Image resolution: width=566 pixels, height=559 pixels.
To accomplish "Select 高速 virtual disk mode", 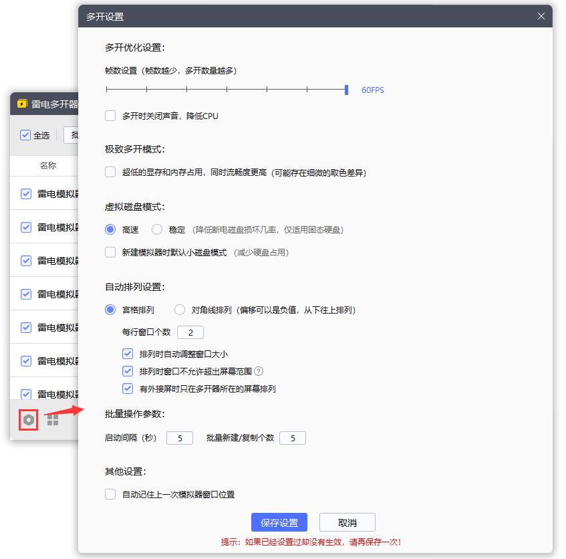I will (110, 229).
